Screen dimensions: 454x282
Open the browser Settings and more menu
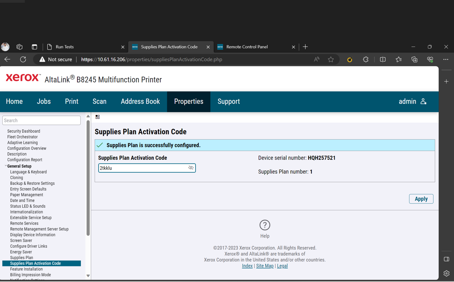point(446,59)
